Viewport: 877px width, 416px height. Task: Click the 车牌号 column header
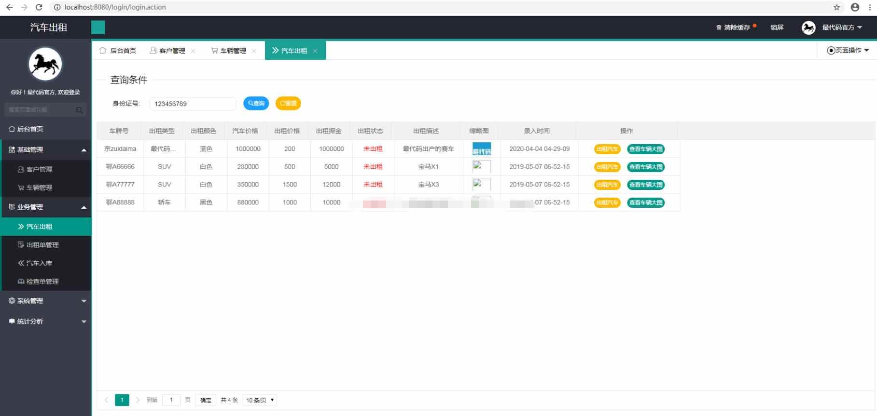[119, 131]
